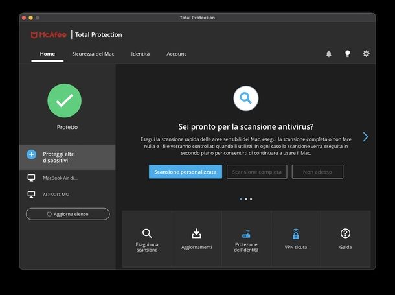Viewport: 395px width, 295px height.
Task: Select the first carousel dot
Action: coord(241,199)
